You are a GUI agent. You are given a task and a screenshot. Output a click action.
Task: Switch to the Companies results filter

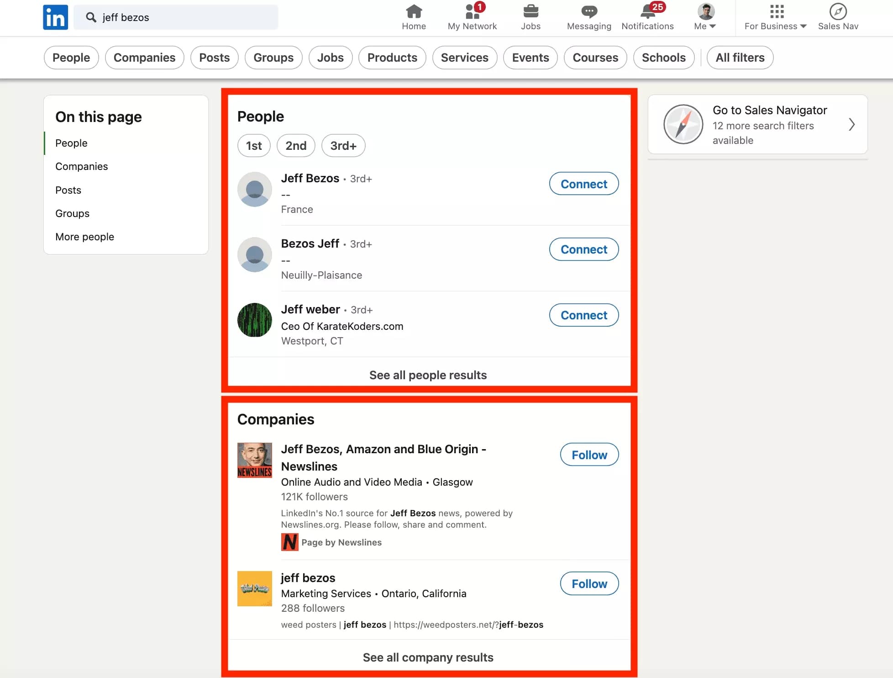click(x=144, y=58)
